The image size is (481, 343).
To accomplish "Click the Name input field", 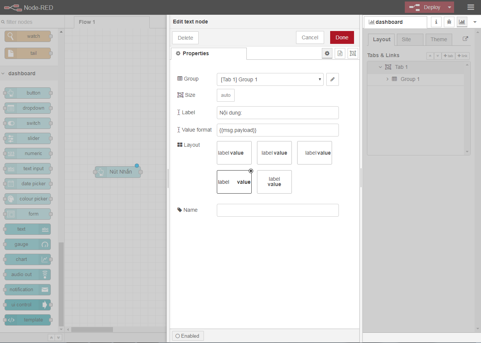I will pos(277,210).
